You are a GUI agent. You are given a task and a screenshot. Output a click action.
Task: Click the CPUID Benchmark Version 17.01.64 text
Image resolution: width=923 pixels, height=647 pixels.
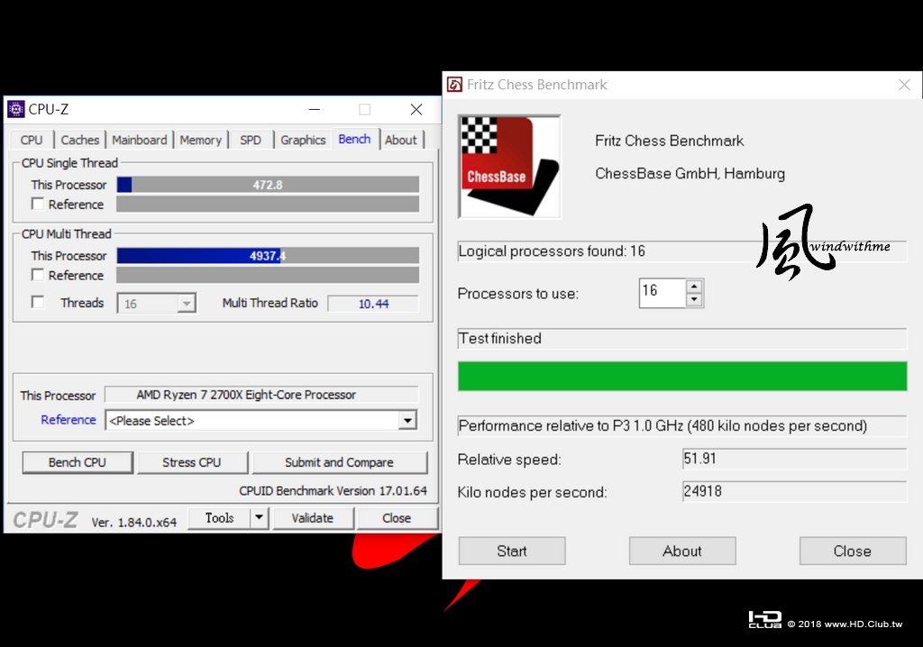pyautogui.click(x=334, y=491)
